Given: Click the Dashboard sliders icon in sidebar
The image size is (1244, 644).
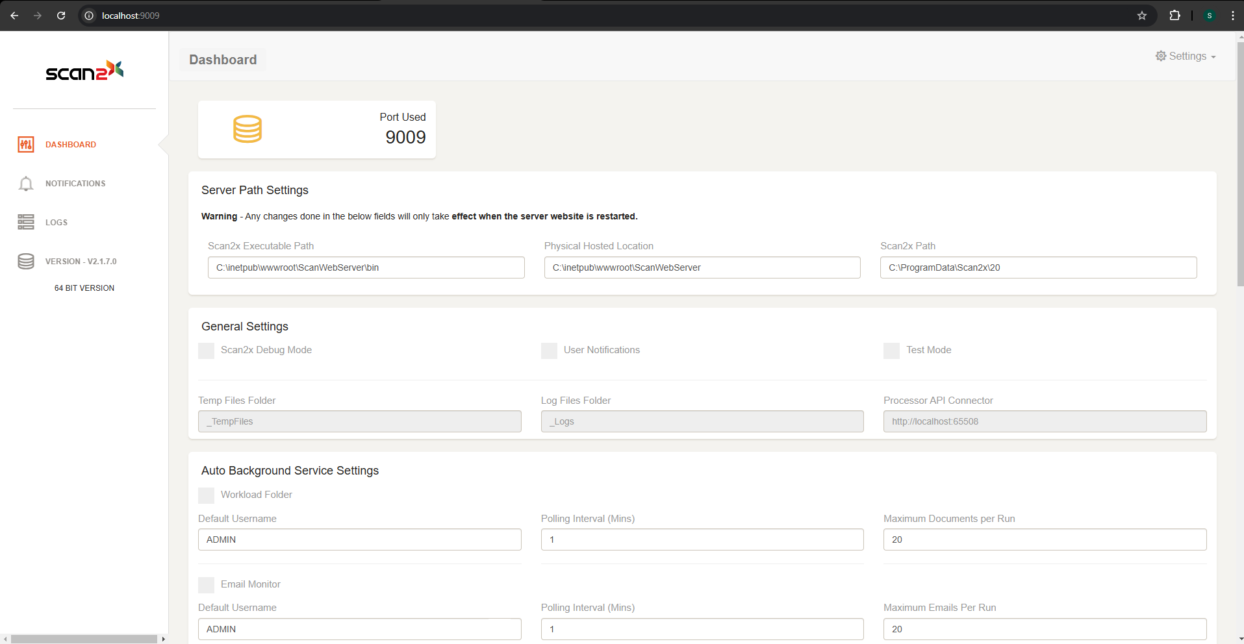Looking at the screenshot, I should [26, 145].
